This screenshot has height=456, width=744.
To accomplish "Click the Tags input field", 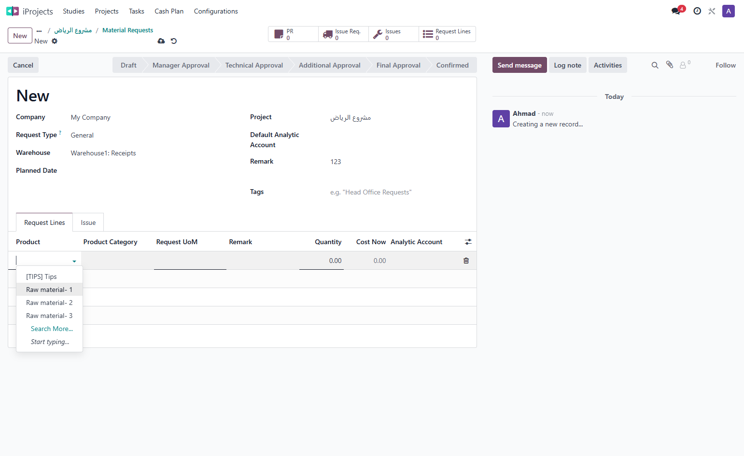I will (399, 192).
